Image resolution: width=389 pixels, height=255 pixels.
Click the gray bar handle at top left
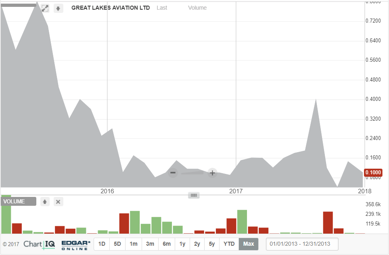[x=18, y=5]
